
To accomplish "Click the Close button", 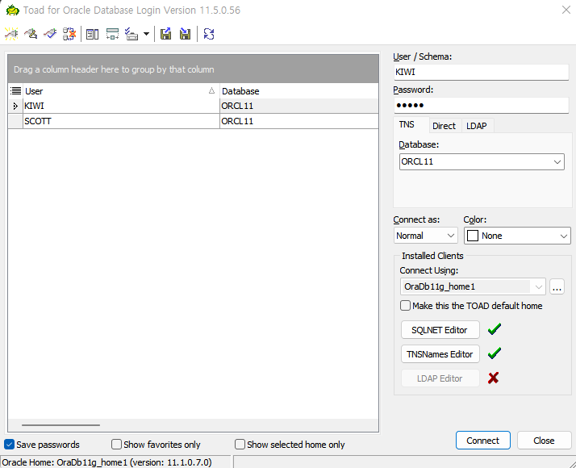I will pyautogui.click(x=544, y=441).
